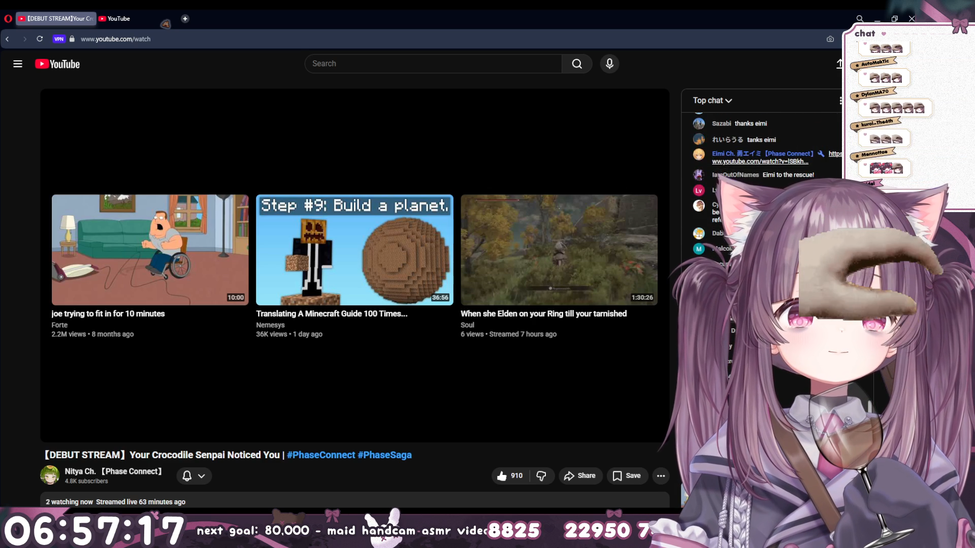Image resolution: width=975 pixels, height=548 pixels.
Task: Reload the page in browser
Action: pyautogui.click(x=40, y=39)
